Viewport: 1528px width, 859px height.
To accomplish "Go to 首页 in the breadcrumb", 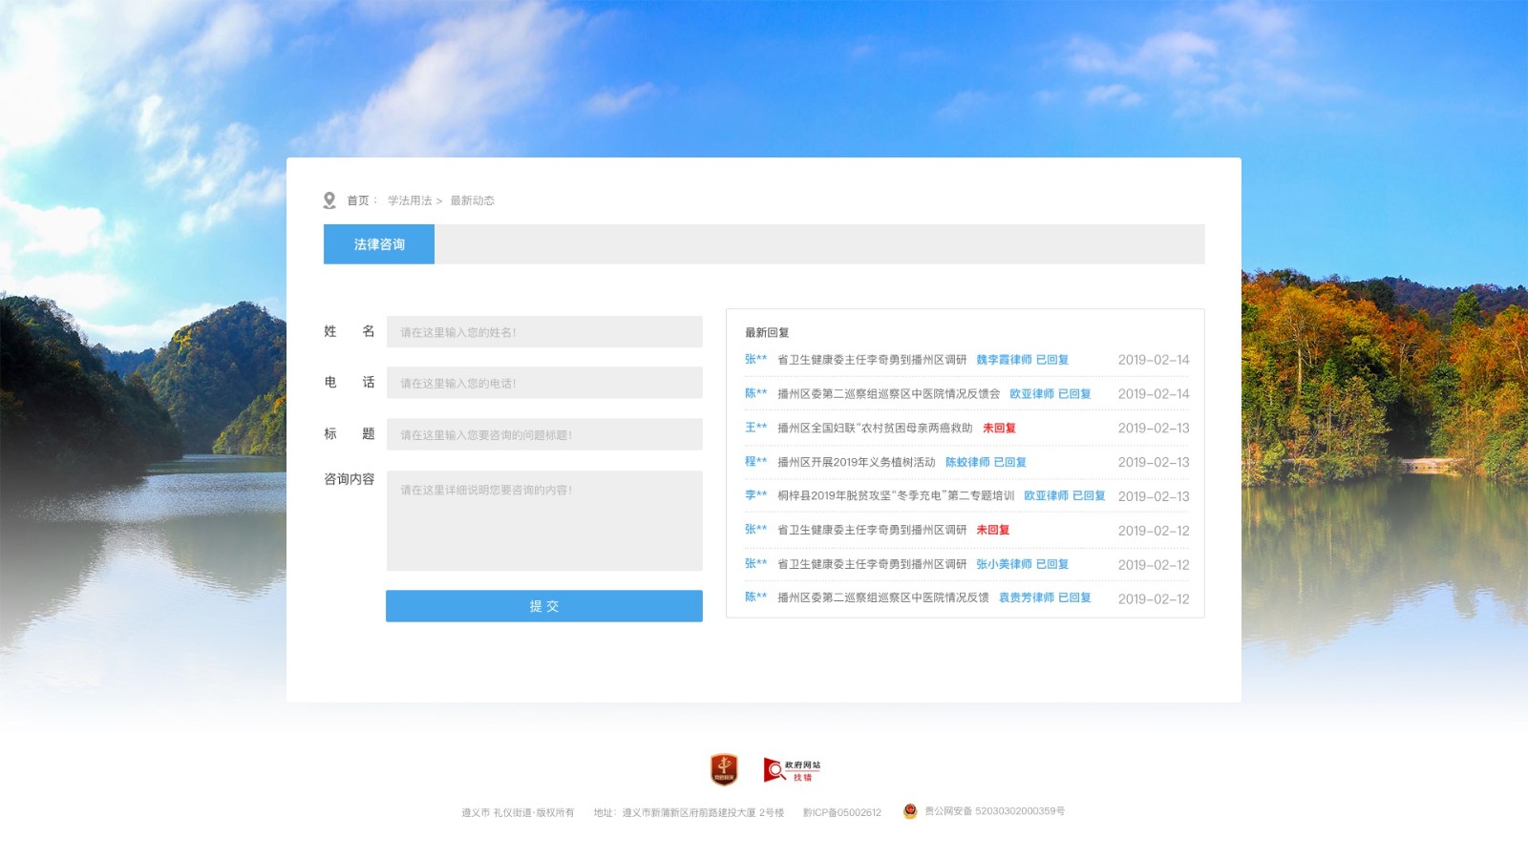I will [358, 200].
